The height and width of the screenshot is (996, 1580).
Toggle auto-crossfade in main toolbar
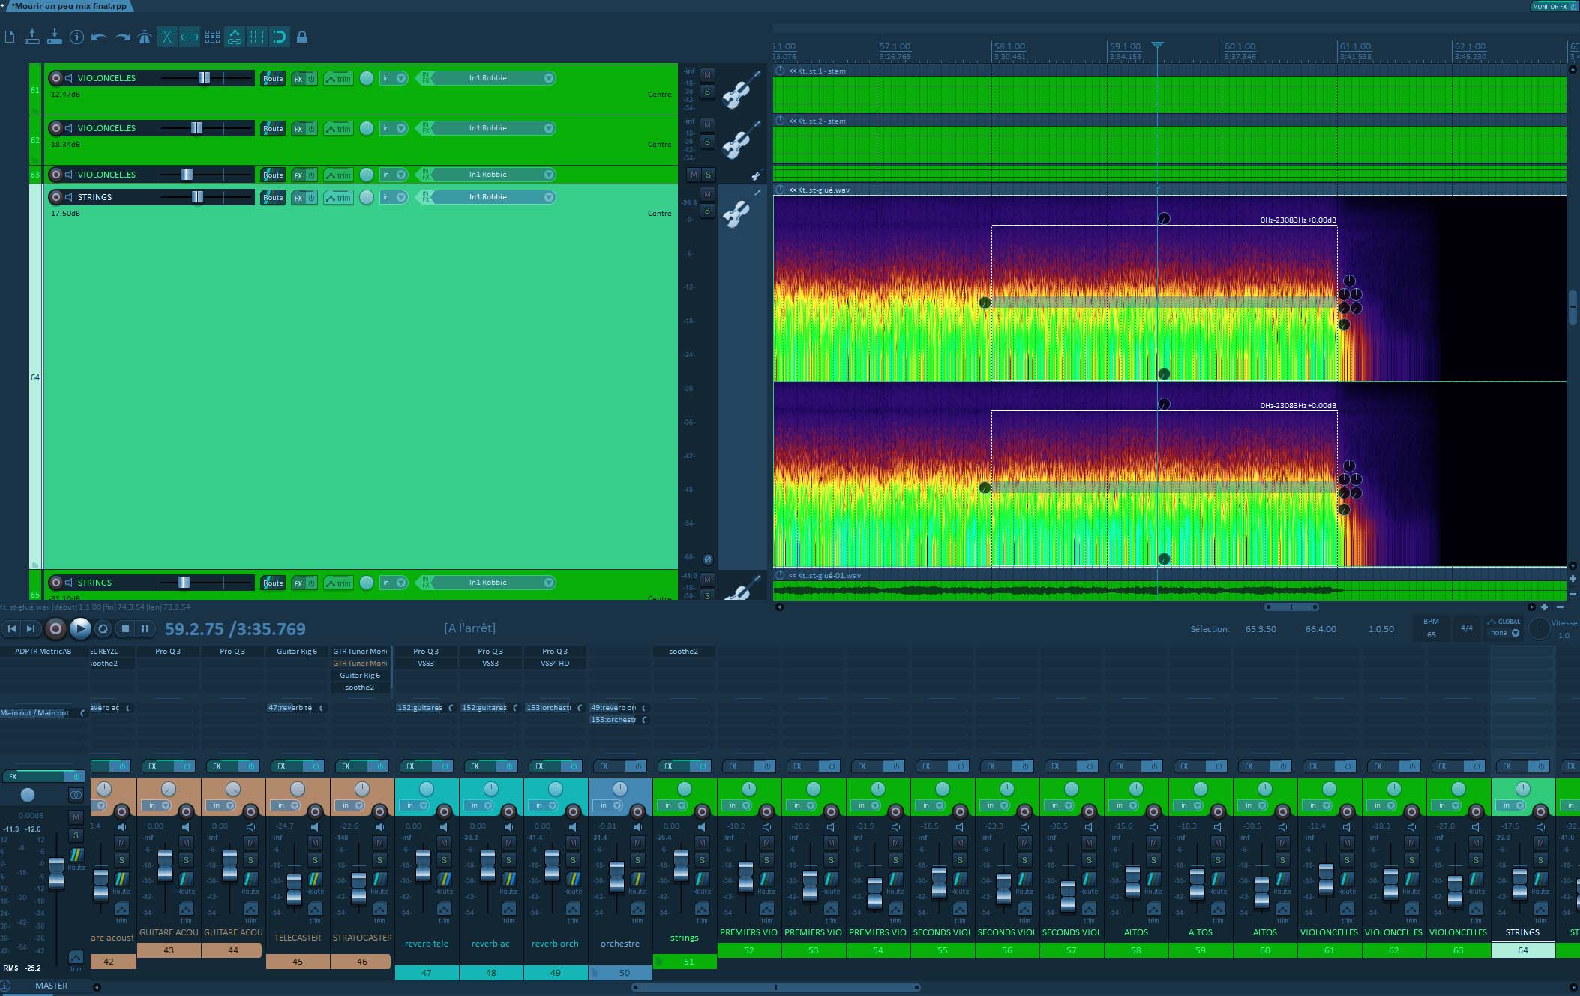[167, 37]
